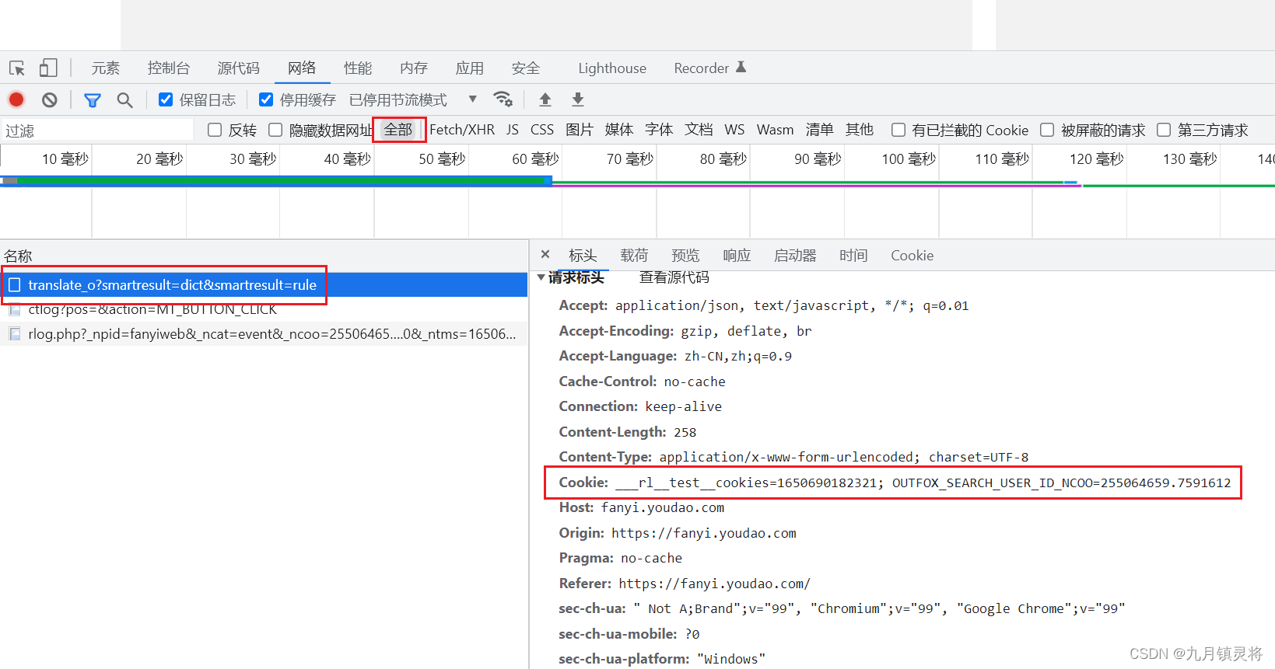
Task: Toggle 保留日志 checkbox
Action: tap(166, 99)
